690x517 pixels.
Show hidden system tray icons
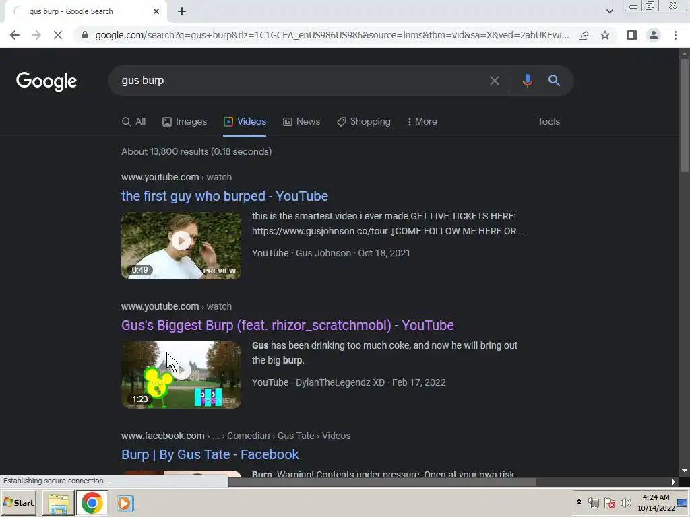[x=579, y=502]
